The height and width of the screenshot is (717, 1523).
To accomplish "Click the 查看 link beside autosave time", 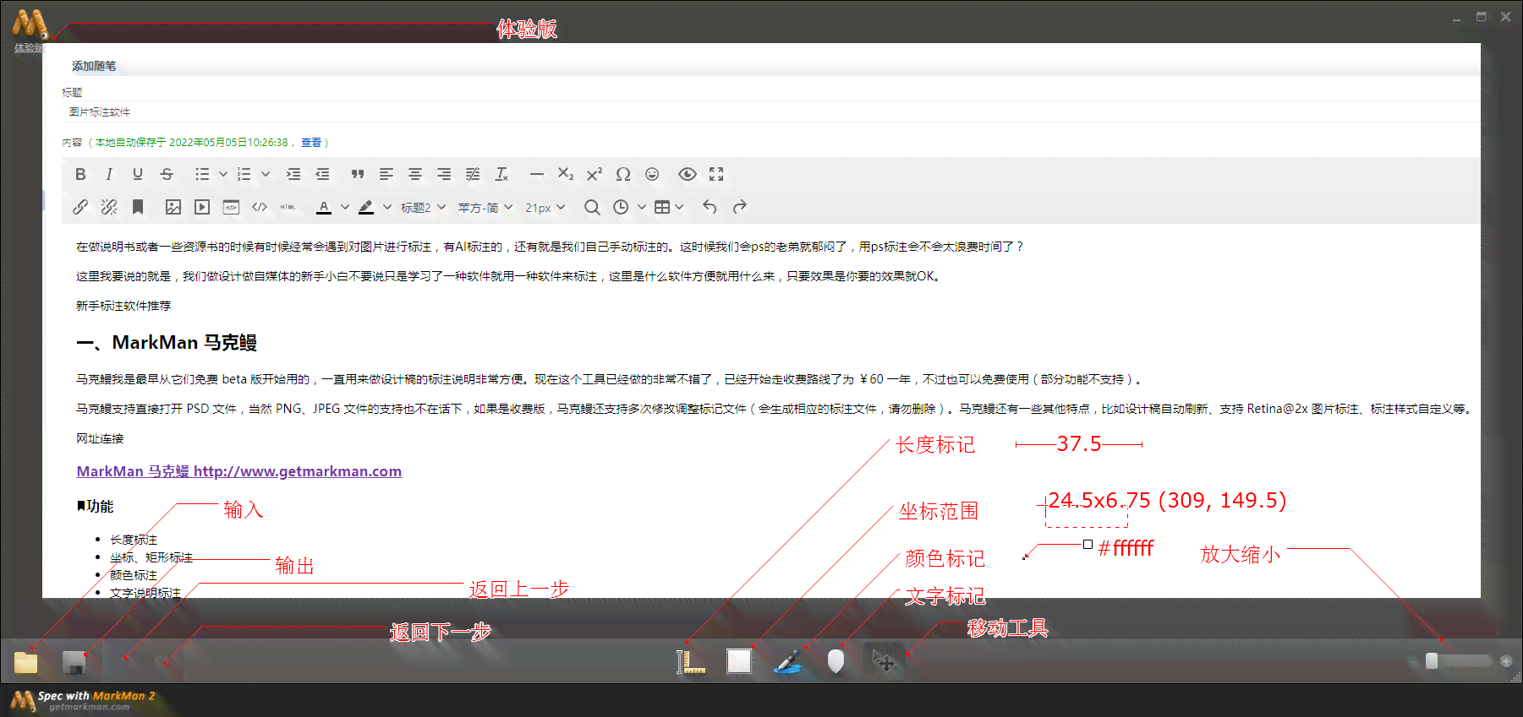I will (311, 143).
